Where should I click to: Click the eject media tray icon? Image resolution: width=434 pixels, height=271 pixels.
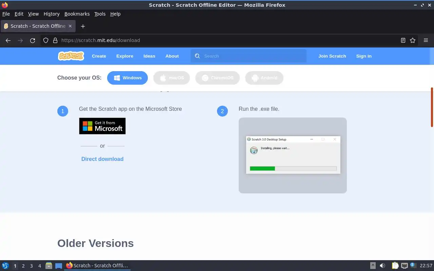click(x=373, y=266)
